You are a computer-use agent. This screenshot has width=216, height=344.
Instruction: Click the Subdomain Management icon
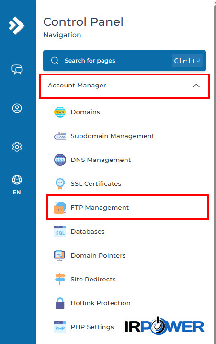point(60,136)
